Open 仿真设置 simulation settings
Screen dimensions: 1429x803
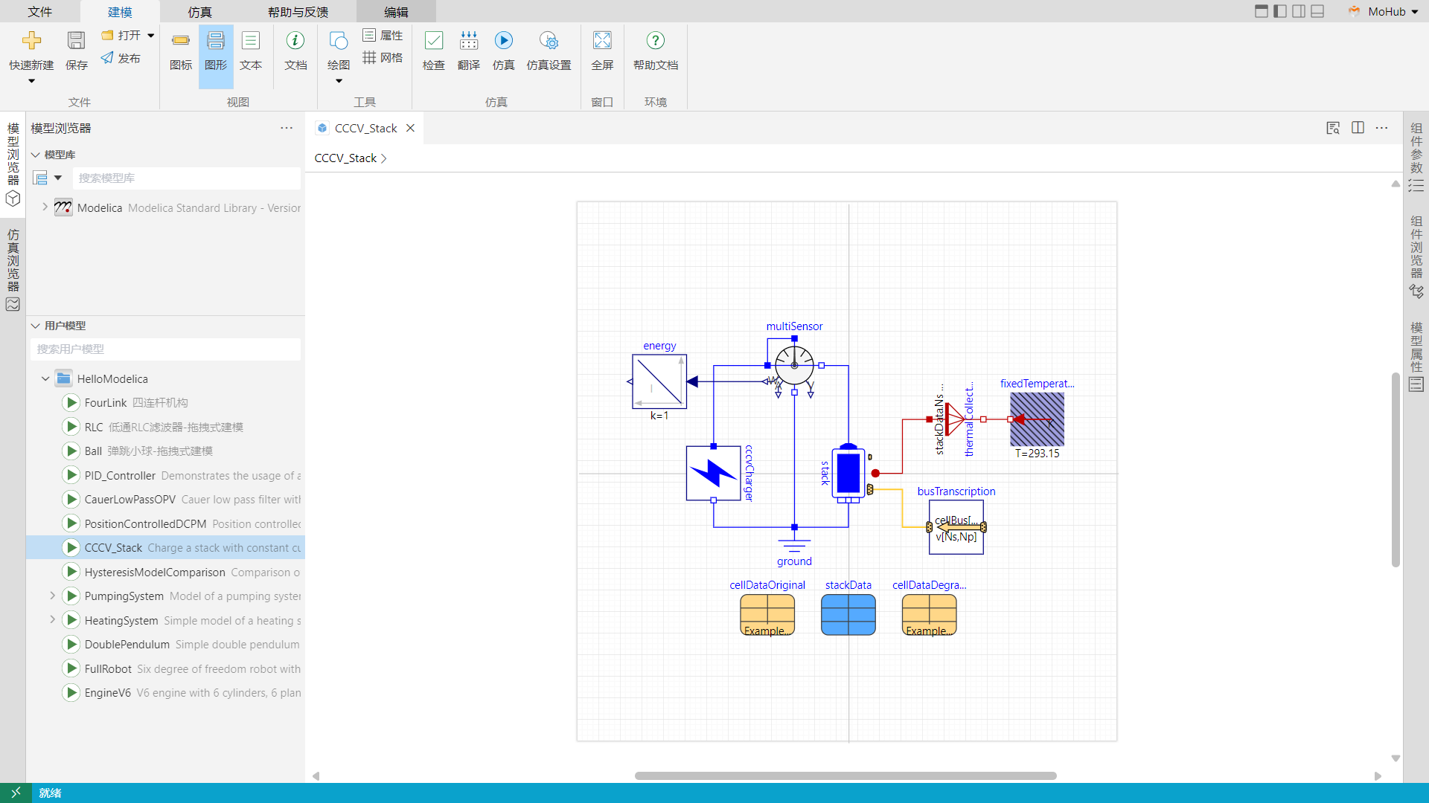(x=549, y=51)
